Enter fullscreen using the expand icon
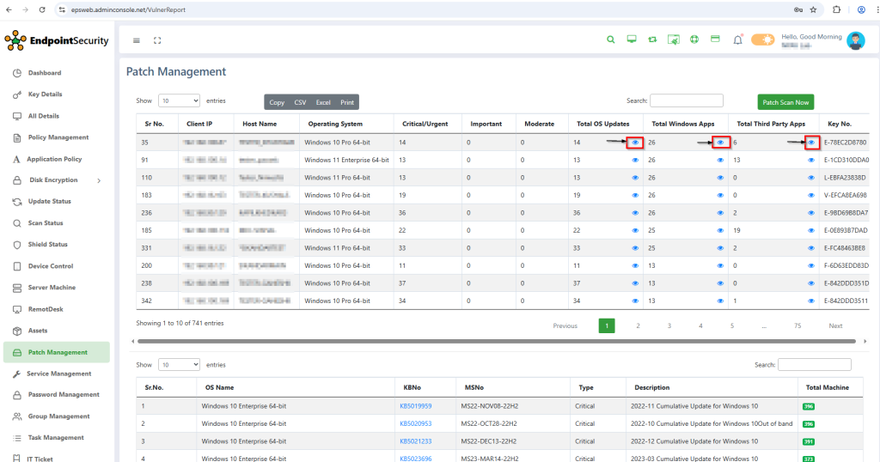 pyautogui.click(x=157, y=40)
